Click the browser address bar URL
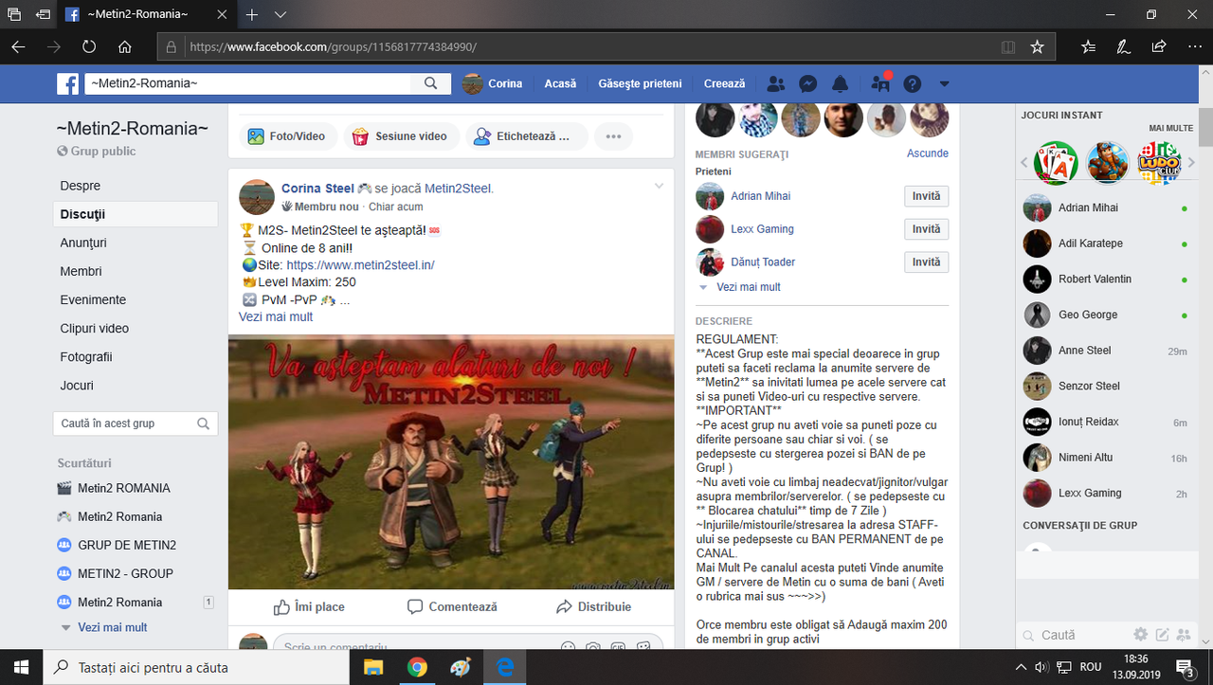The image size is (1213, 685). click(x=333, y=46)
